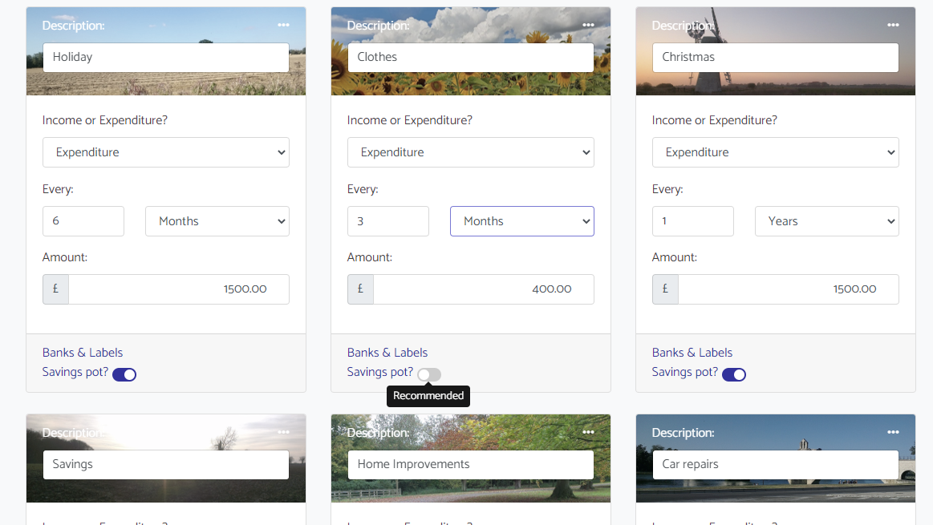Change the Years period dropdown on Christmas card
The width and height of the screenshot is (933, 525).
827,221
